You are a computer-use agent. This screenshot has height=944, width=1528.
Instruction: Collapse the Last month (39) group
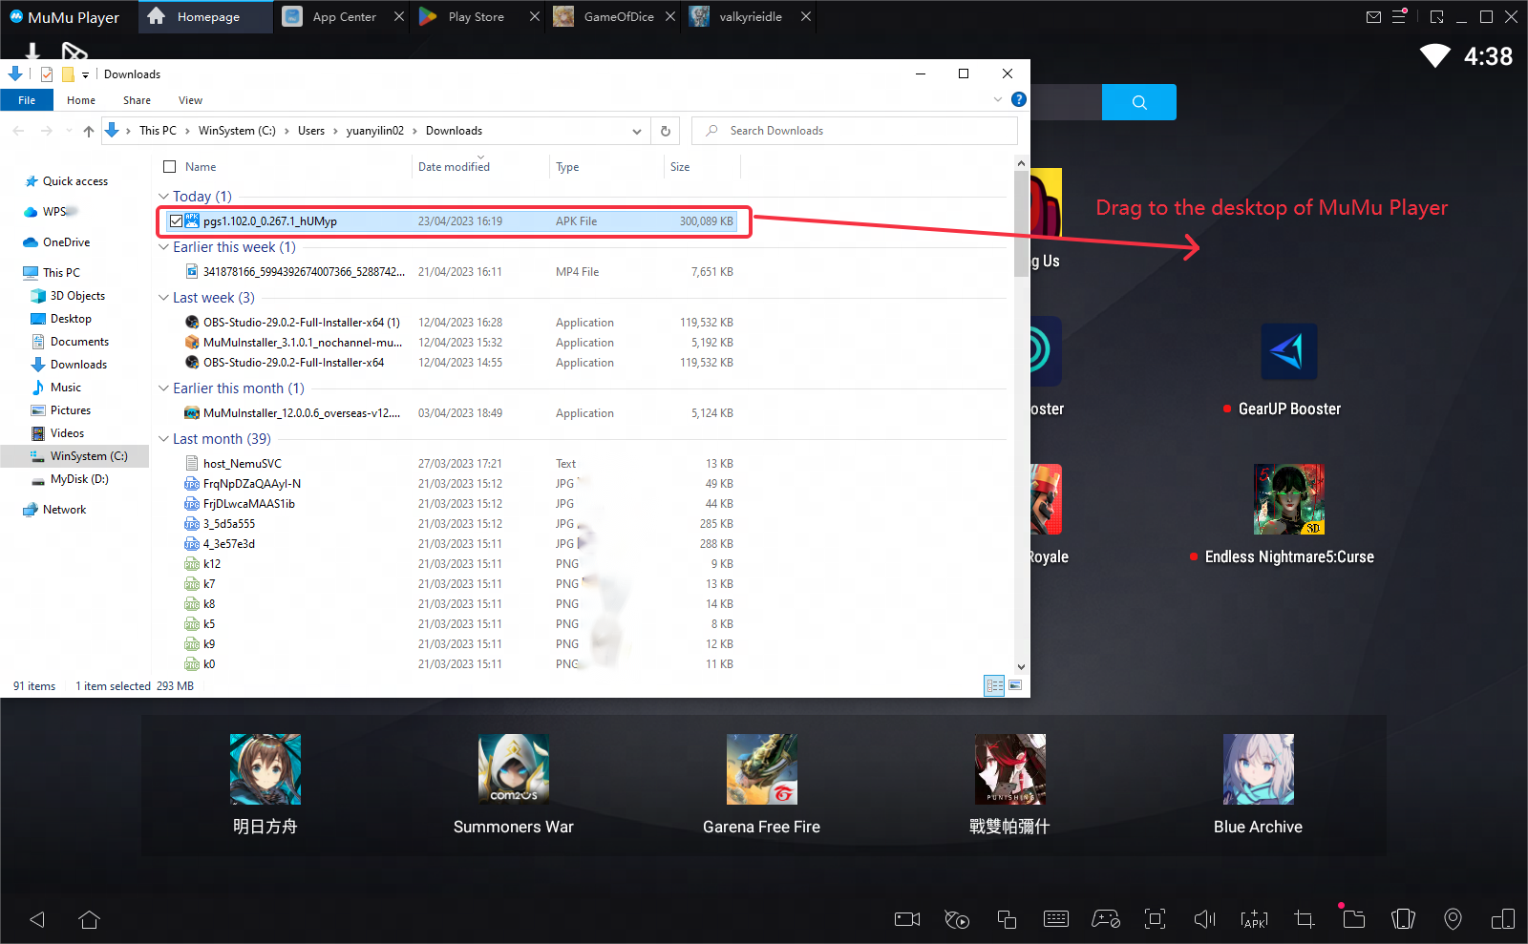[163, 439]
